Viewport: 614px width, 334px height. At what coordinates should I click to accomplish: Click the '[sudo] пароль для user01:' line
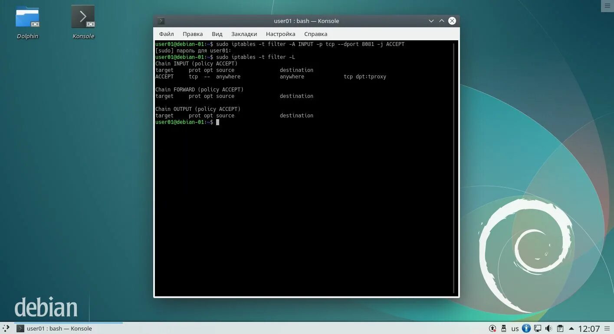(194, 51)
